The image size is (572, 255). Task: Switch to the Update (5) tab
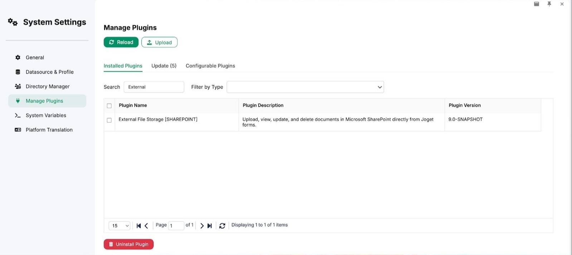coord(164,66)
